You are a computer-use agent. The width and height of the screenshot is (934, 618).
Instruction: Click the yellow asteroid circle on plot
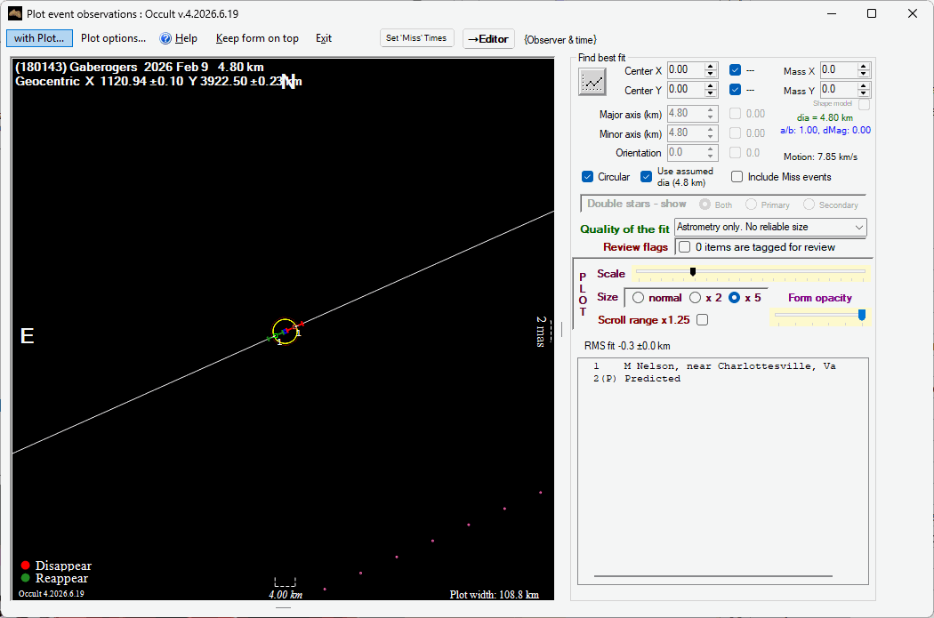(285, 331)
